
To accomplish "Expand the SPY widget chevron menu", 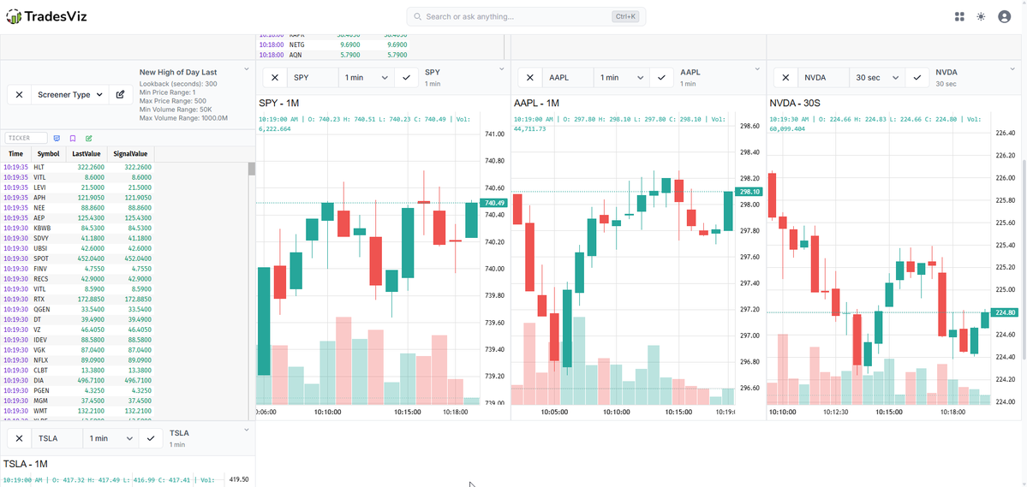I will point(502,68).
